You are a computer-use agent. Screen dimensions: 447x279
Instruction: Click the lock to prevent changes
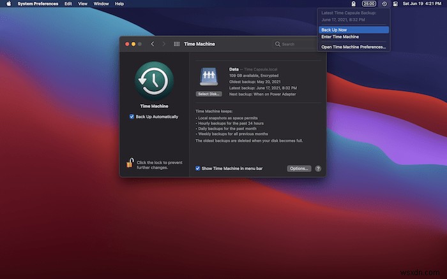[x=130, y=163]
